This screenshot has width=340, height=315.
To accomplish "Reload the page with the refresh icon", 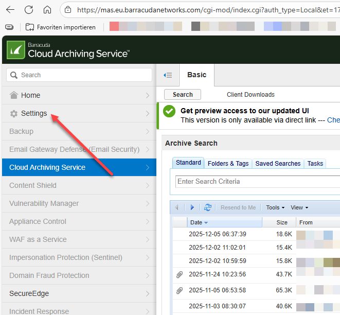I will tap(29, 10).
